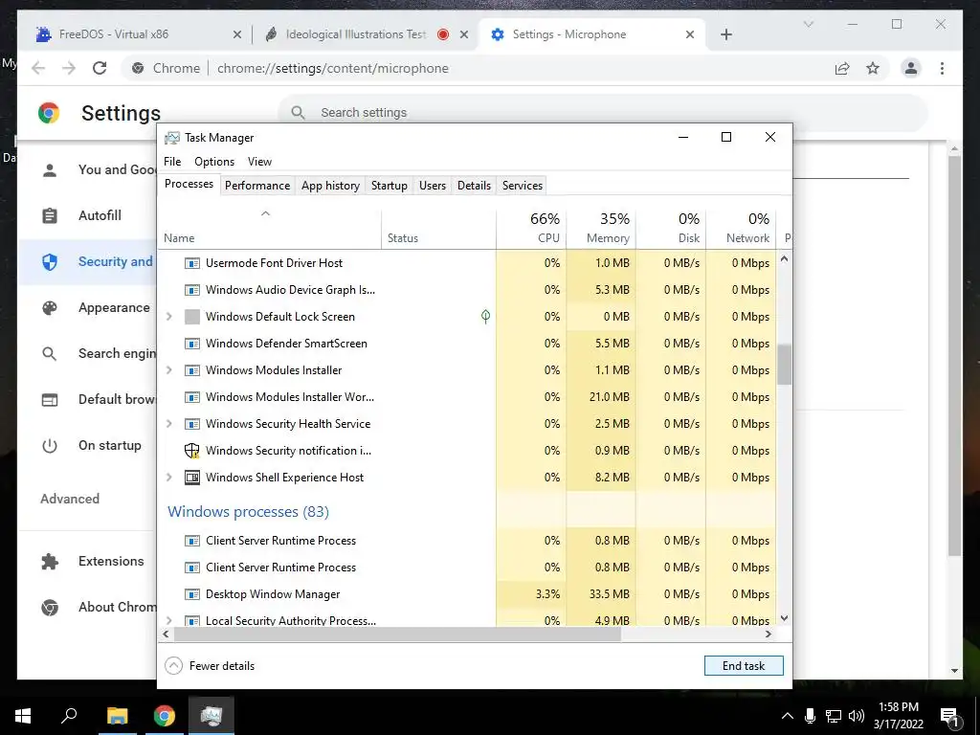Click the Chrome forward arrow button

click(69, 68)
